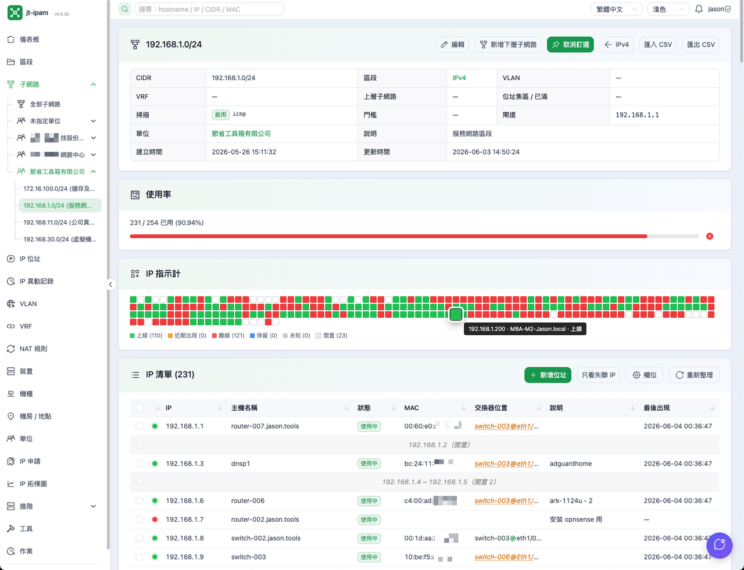
Task: Open jason user menu
Action: pyautogui.click(x=720, y=9)
